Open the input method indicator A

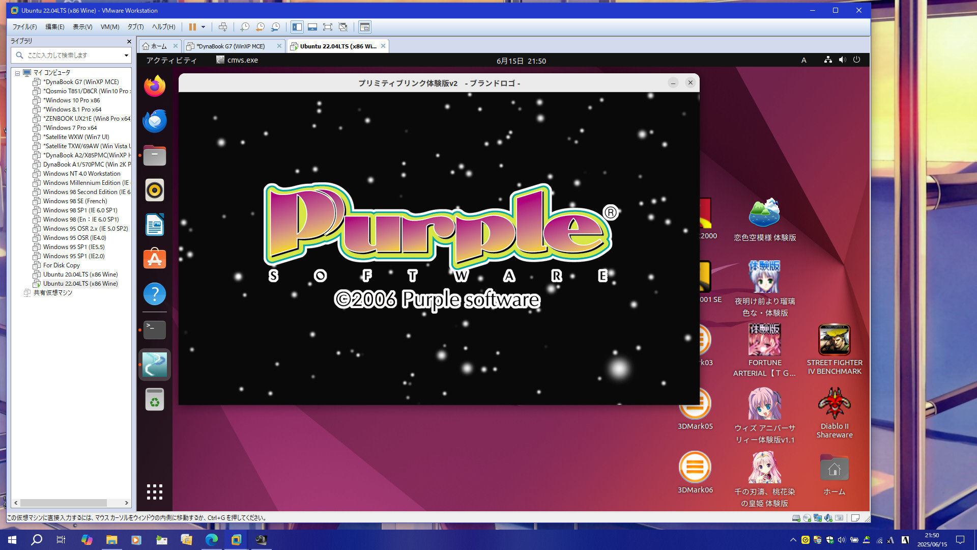click(803, 60)
